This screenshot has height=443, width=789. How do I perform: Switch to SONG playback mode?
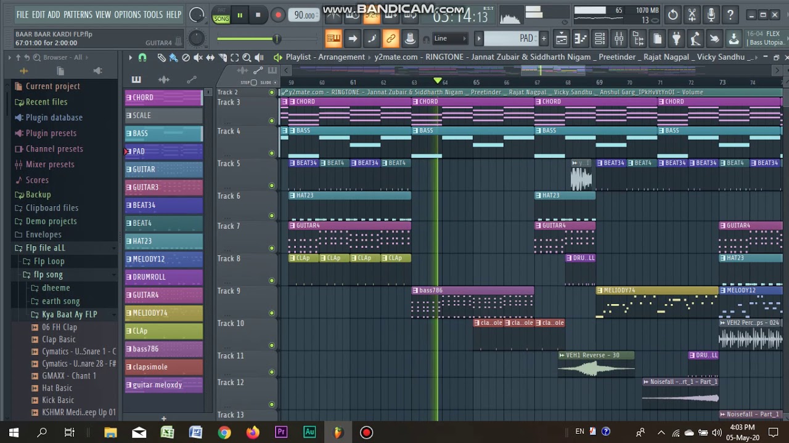221,19
